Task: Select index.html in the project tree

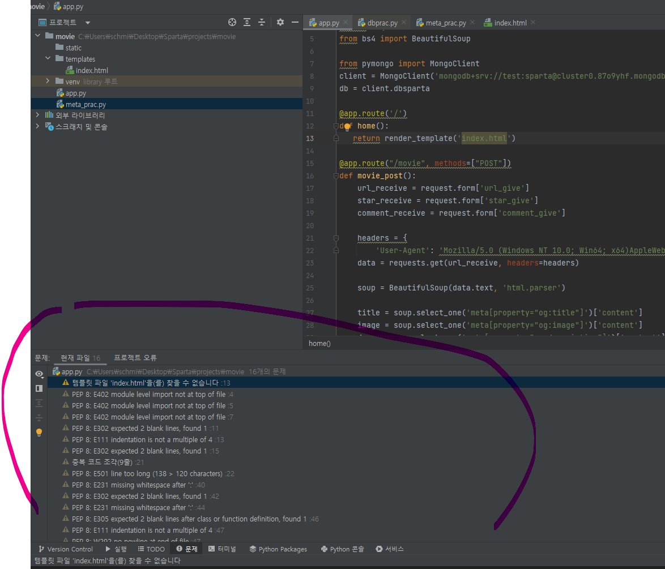Action: coord(92,70)
